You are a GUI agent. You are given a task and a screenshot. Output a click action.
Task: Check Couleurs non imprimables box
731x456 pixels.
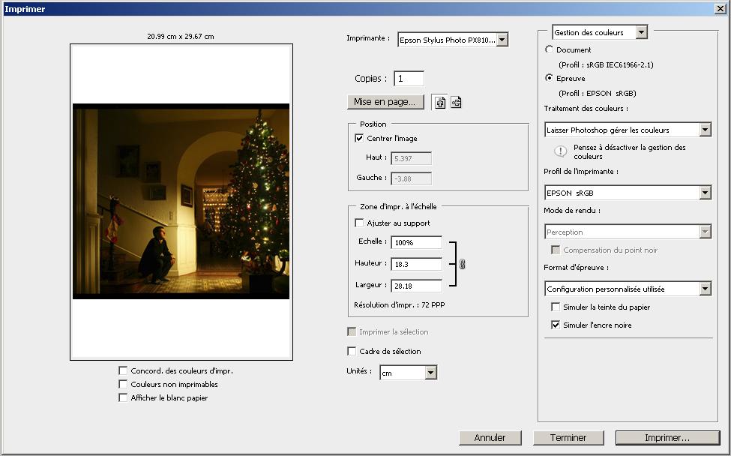[123, 384]
